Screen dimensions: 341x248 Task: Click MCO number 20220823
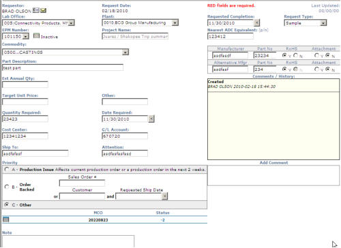click(98, 220)
